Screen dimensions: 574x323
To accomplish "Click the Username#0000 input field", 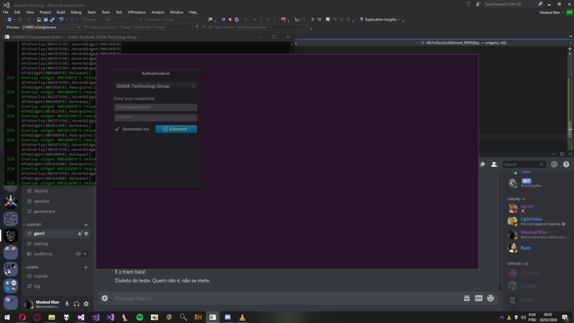I will click(155, 107).
